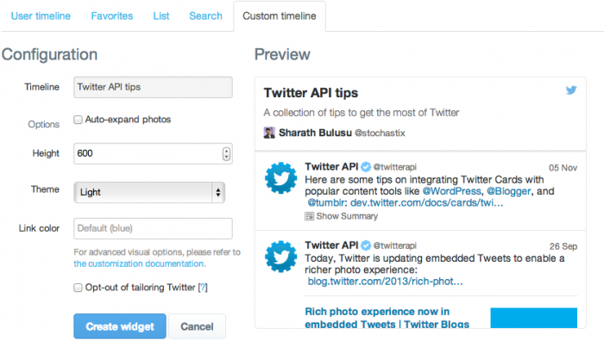Click the Height stepper arrows
604x341 pixels.
pos(226,154)
